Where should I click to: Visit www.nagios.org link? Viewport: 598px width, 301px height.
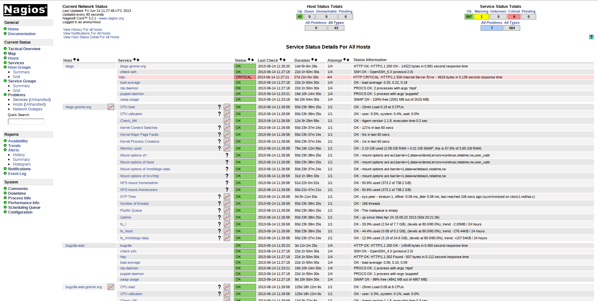(x=111, y=18)
